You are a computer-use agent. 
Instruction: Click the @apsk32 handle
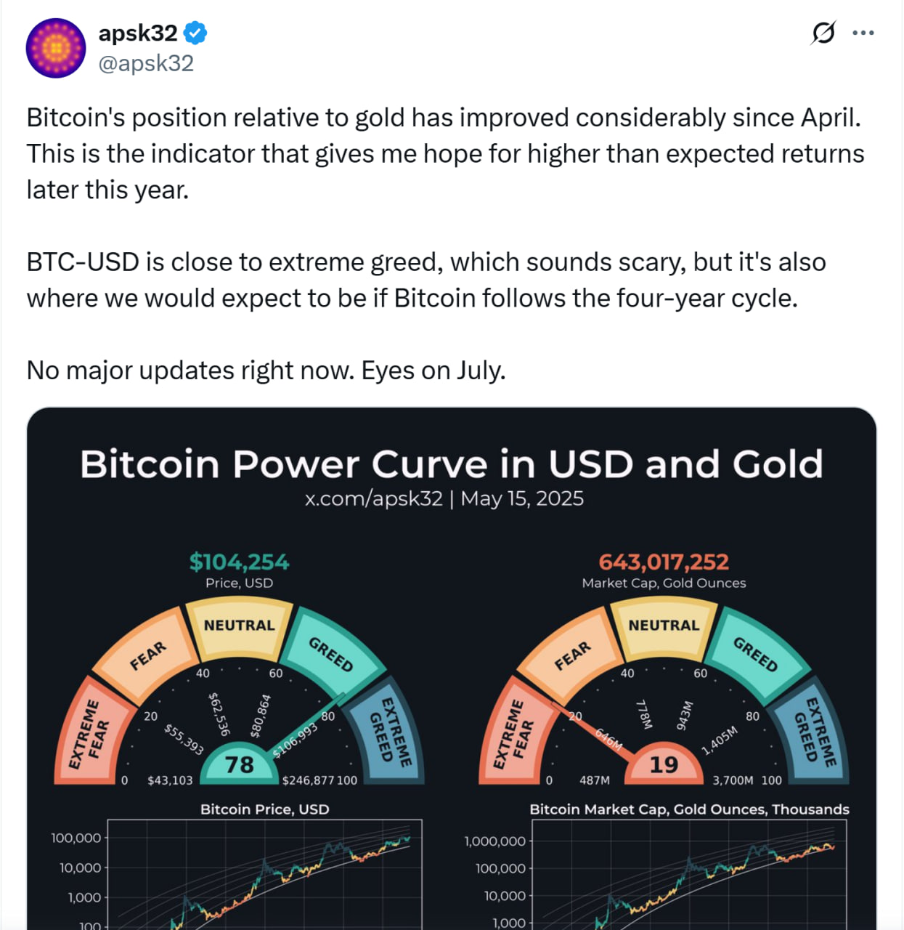click(146, 64)
